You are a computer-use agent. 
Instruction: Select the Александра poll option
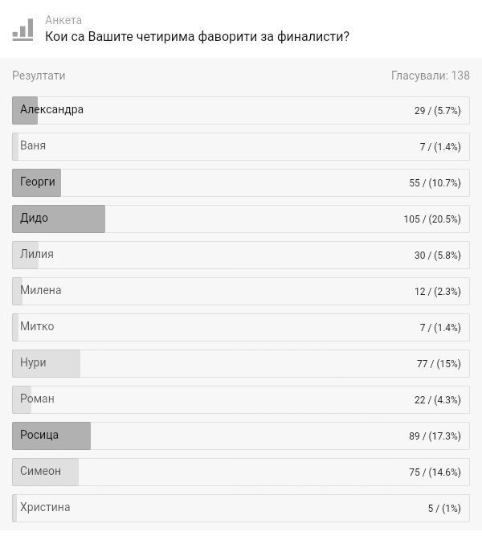241,110
